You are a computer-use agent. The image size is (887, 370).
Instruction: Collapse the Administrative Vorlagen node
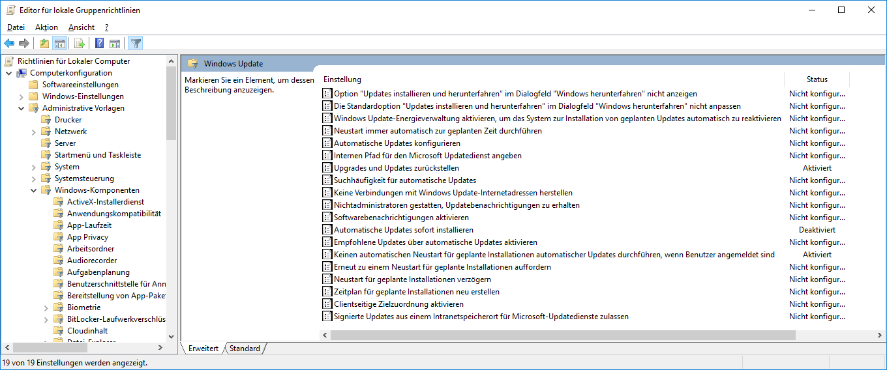click(21, 108)
